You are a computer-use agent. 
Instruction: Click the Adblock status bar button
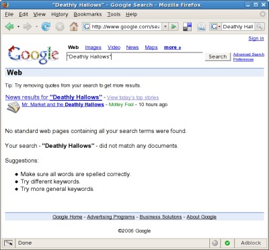[x=251, y=243]
